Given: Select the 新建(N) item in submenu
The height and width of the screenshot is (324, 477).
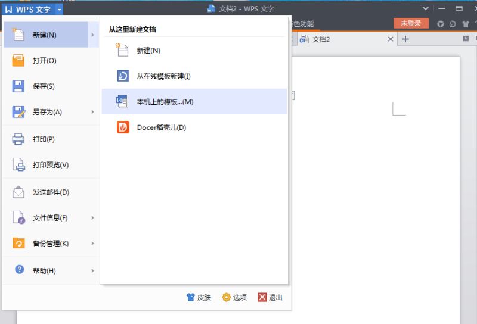Looking at the screenshot, I should click(194, 51).
